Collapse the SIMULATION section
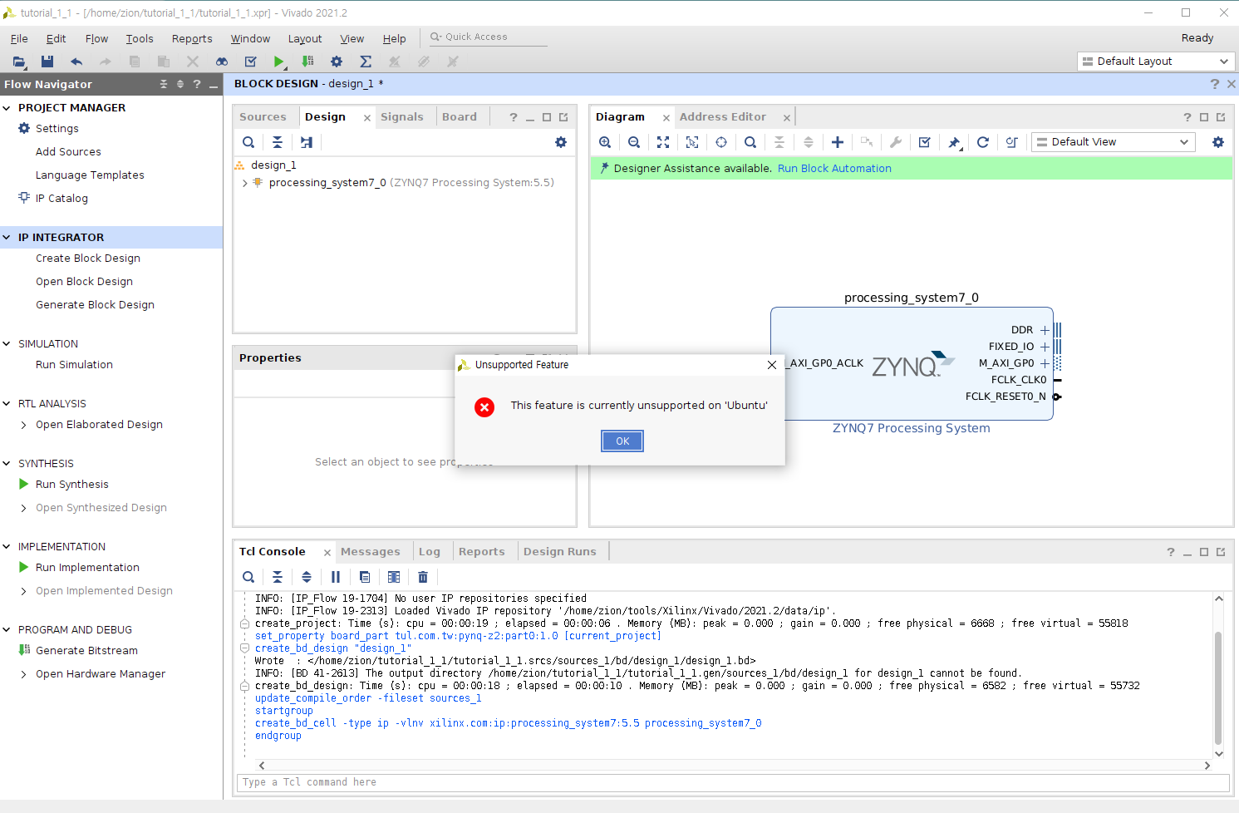 [x=7, y=344]
